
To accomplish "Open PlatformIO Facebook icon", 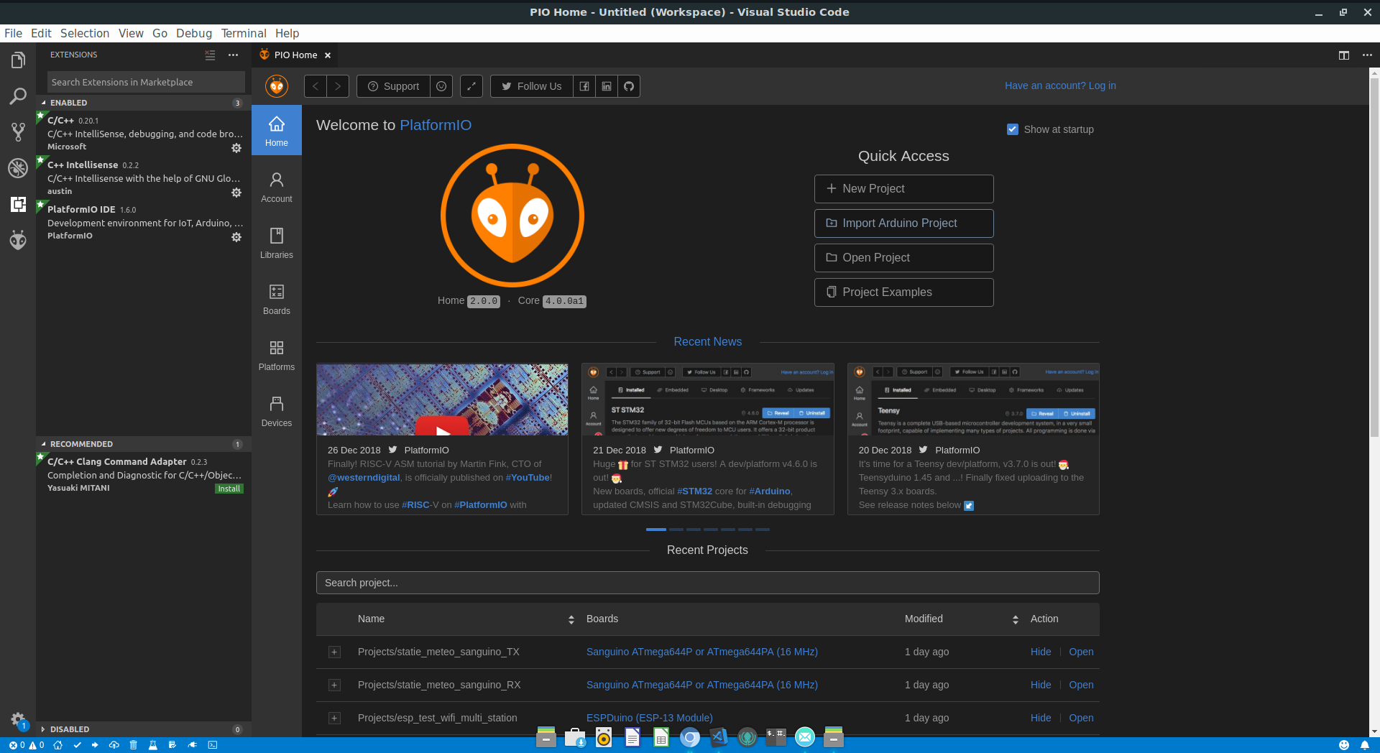I will [584, 86].
